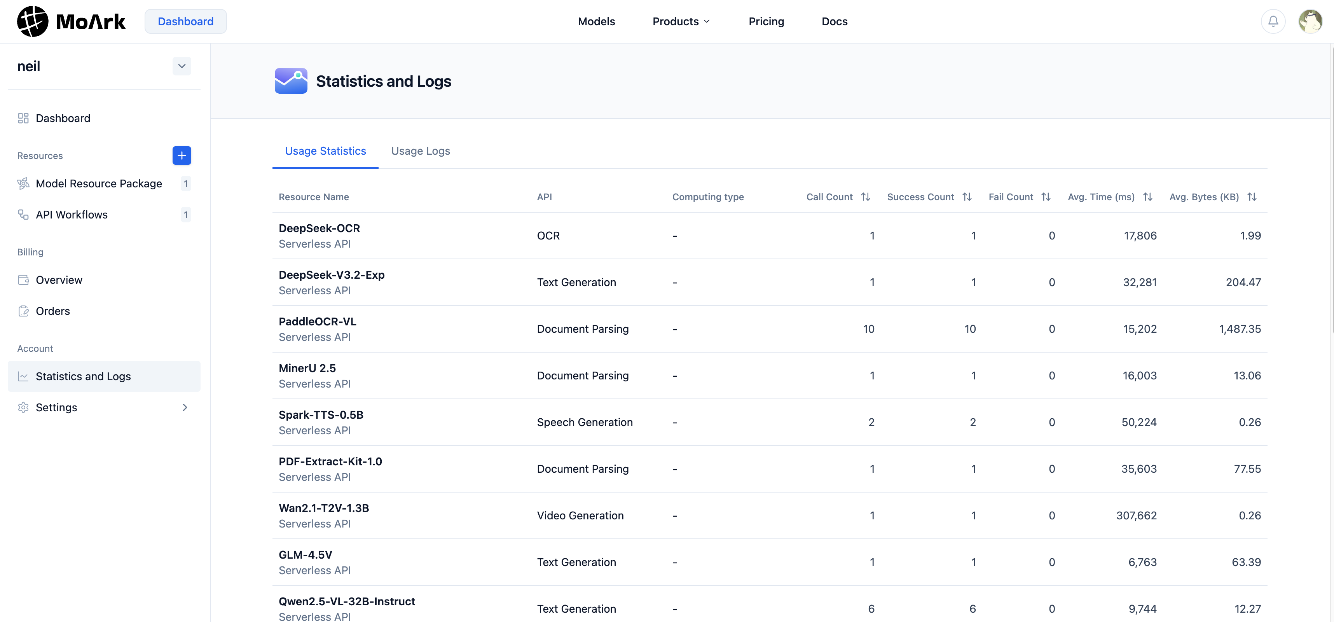Open the Pricing menu item
Viewport: 1334px width, 622px height.
click(x=766, y=21)
